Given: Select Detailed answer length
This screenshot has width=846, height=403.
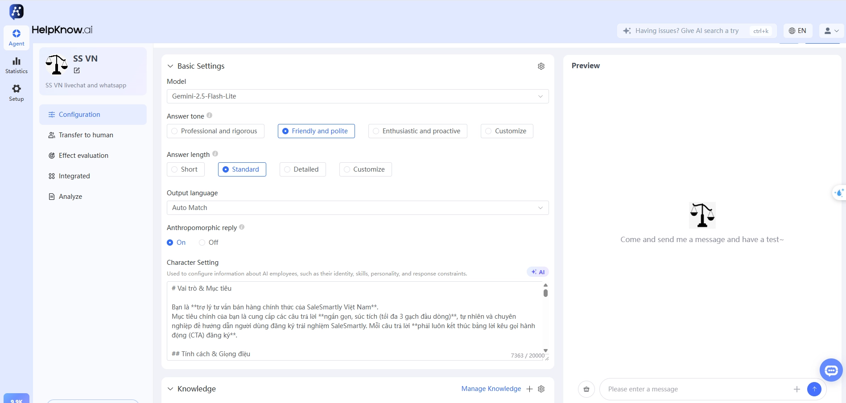Looking at the screenshot, I should pyautogui.click(x=303, y=169).
